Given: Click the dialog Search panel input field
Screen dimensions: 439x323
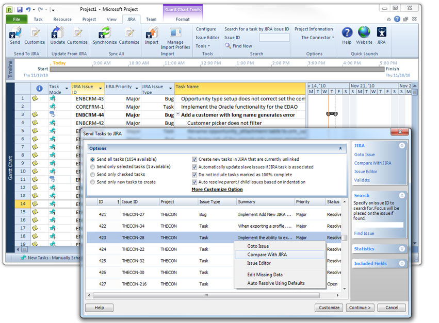Looking at the screenshot, I should click(378, 225).
